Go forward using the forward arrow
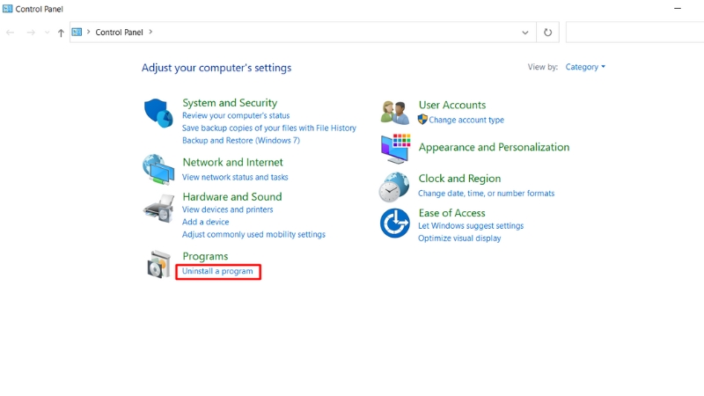The image size is (704, 396). 31,33
